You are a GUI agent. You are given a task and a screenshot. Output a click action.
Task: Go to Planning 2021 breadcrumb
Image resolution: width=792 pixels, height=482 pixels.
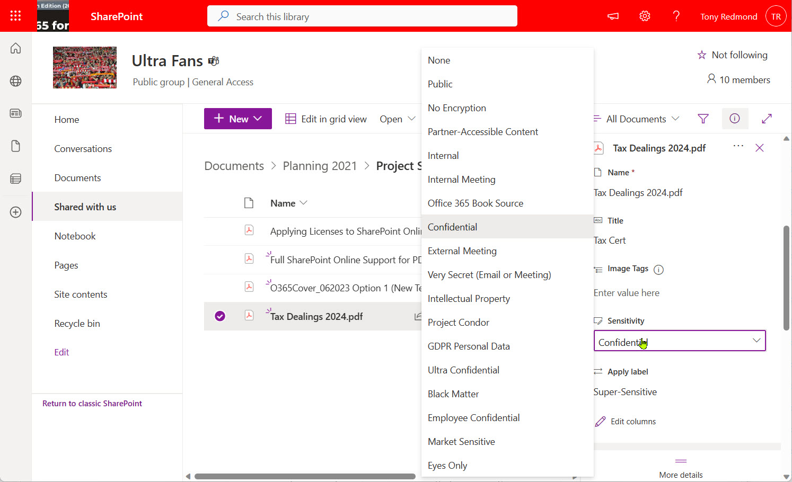(x=320, y=166)
